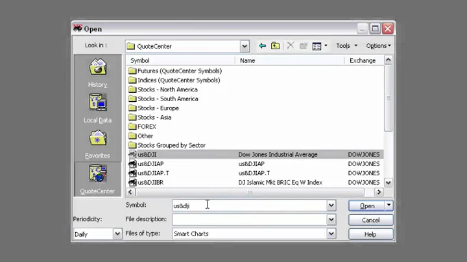Click the Dow Jones Industrial Average name
This screenshot has width=467, height=262.
[x=278, y=154]
